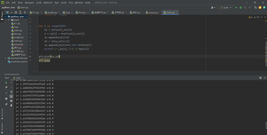This screenshot has height=135, width=267.
Task: Expand the work folder
Action: pos(9,20)
